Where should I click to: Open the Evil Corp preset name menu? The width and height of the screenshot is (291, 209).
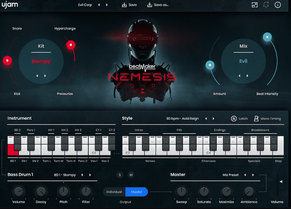(x=85, y=5)
